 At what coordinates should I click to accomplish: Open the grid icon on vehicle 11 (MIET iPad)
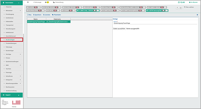[x=98, y=10]
